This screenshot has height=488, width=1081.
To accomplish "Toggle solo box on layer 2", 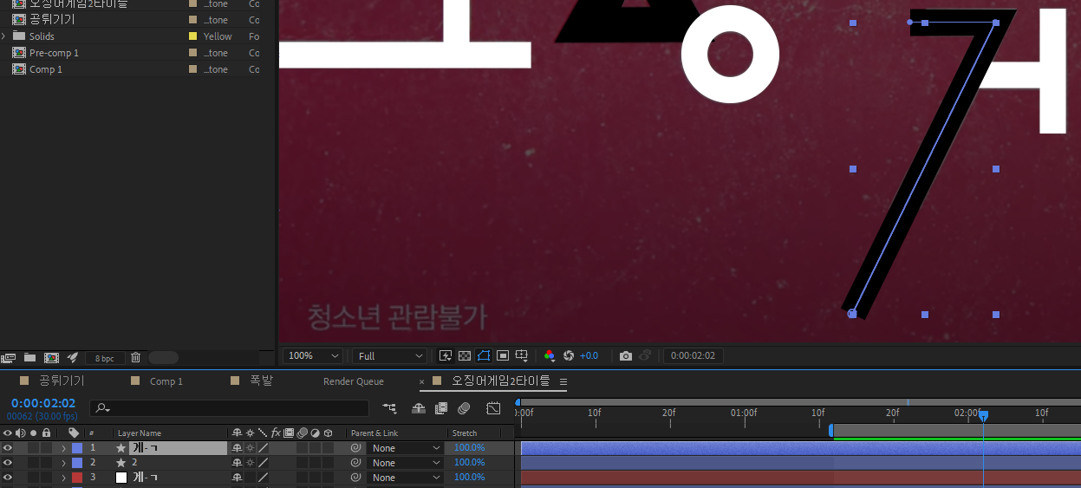I will [33, 463].
